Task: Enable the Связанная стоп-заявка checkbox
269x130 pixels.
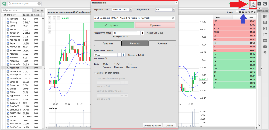Action: [95, 73]
